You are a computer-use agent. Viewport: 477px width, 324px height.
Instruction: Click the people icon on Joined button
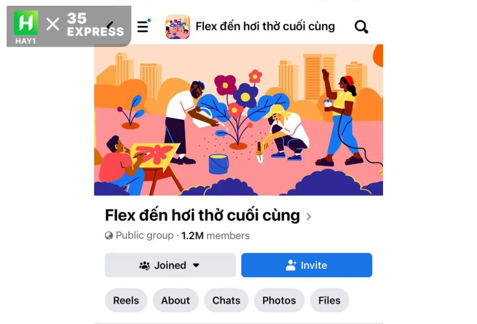click(x=145, y=265)
